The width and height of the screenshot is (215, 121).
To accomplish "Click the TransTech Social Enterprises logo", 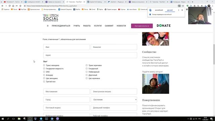I will (x=50, y=18).
